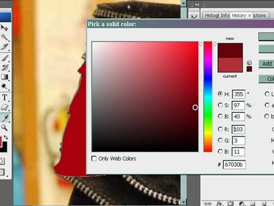Screen dimensions: 274x206
Task: Select the Magic Wand tool
Action: pos(4,37)
